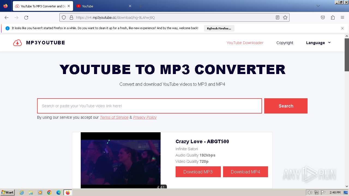Click the Download MP4 button
The width and height of the screenshot is (349, 196).
[245, 172]
